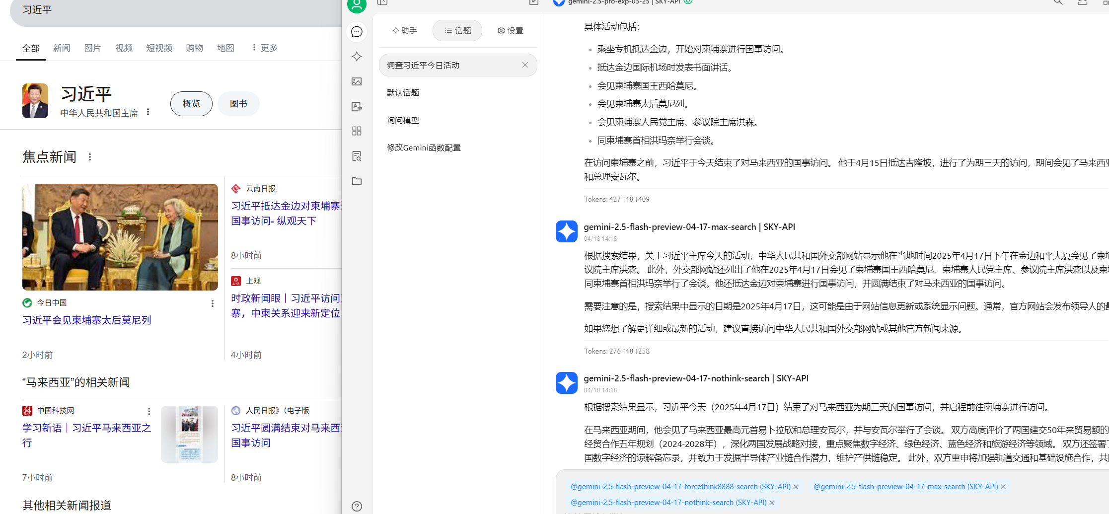Click the green user avatar icon
Image resolution: width=1109 pixels, height=514 pixels.
coord(357,5)
